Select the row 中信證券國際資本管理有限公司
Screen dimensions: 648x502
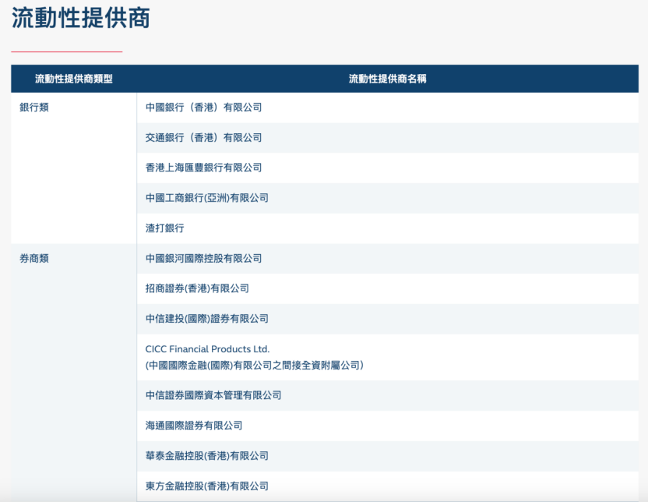pyautogui.click(x=388, y=395)
